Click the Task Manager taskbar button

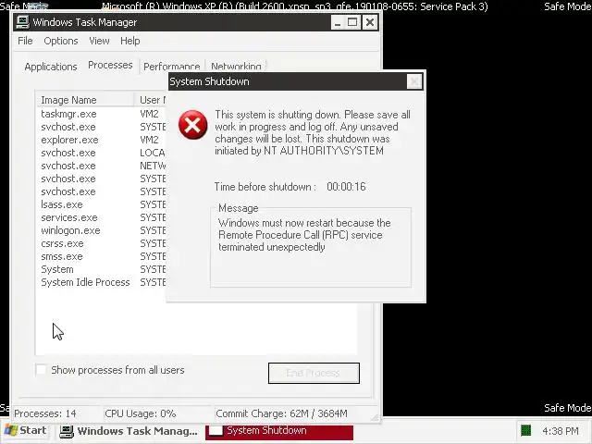(x=129, y=431)
